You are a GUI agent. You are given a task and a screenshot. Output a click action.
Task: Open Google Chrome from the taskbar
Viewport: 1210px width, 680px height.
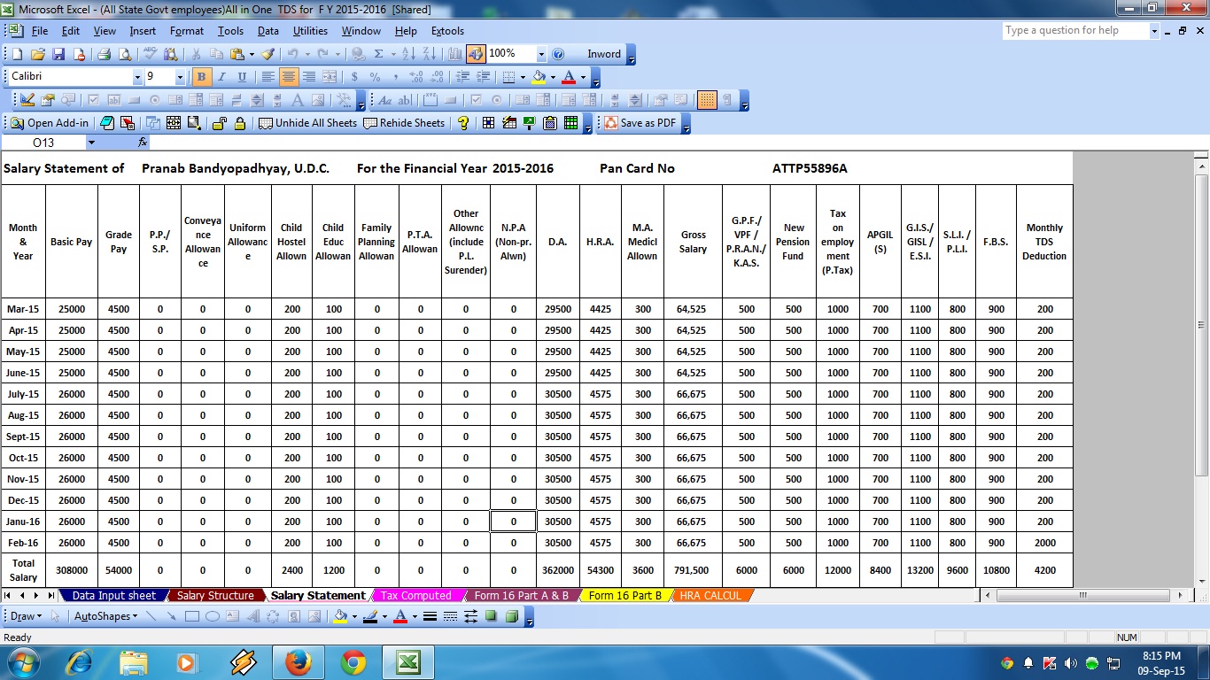point(353,662)
